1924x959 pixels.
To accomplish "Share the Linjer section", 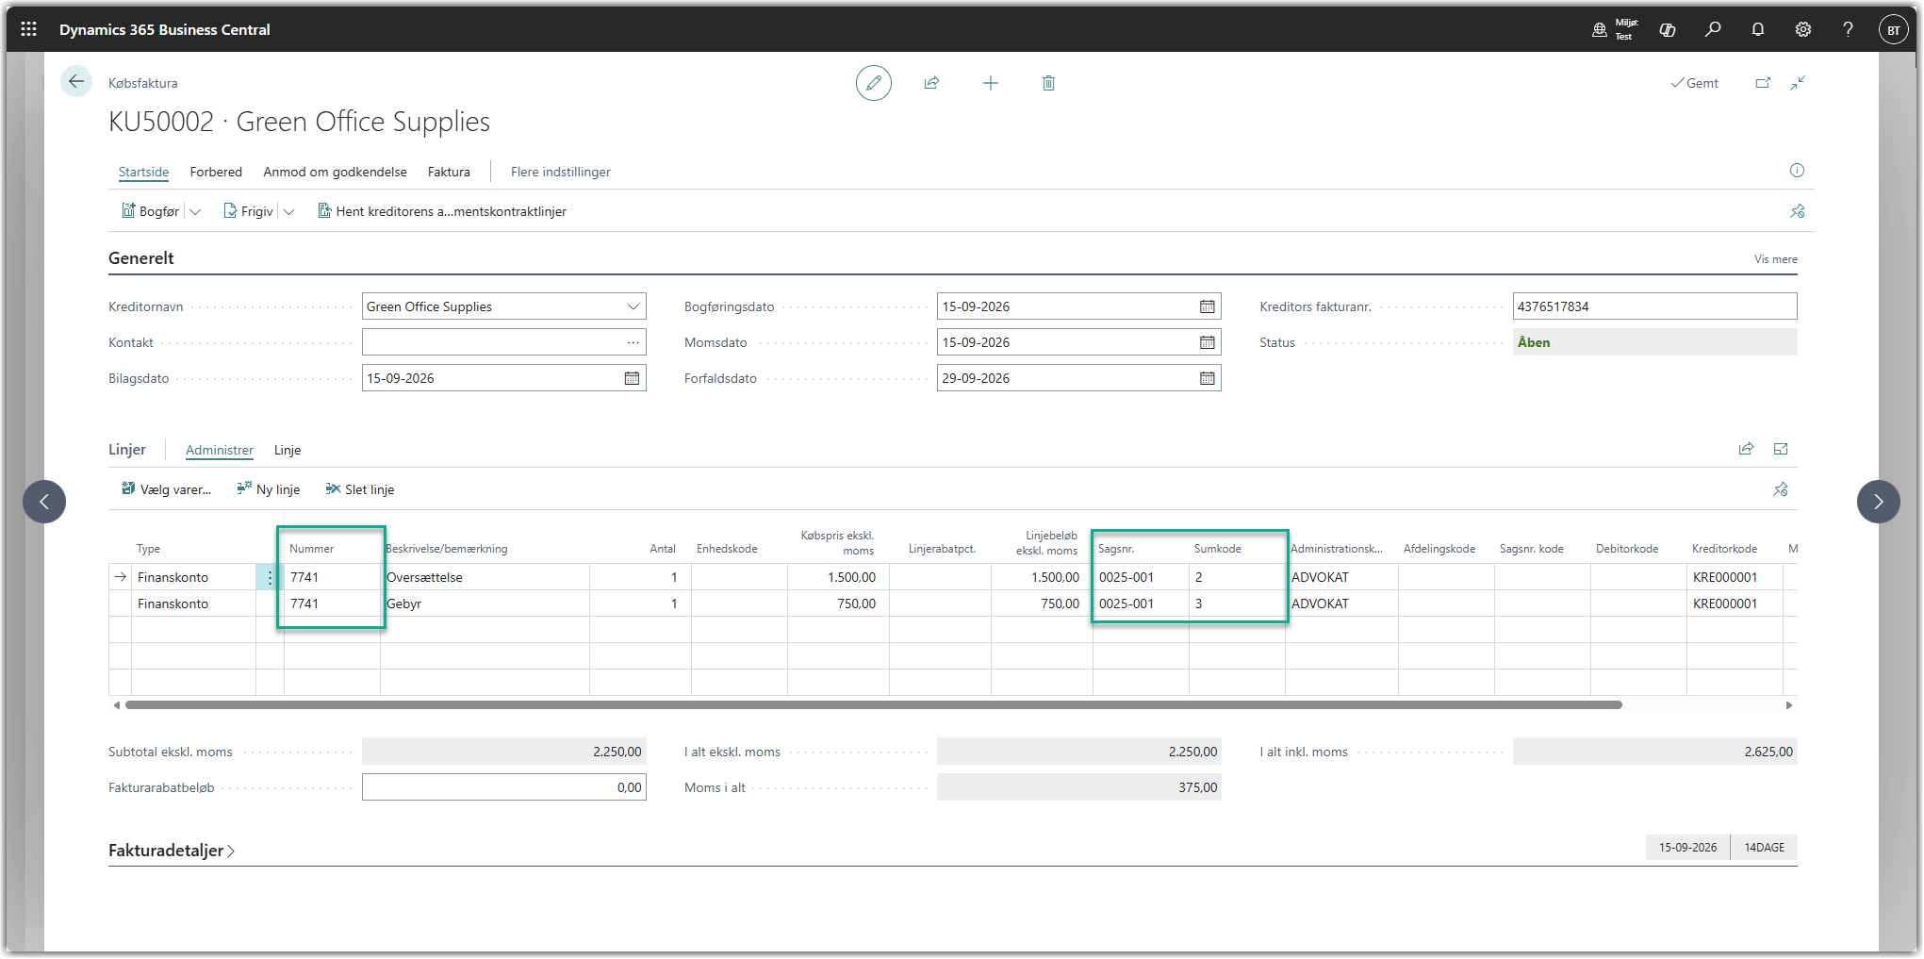I will coord(1746,449).
